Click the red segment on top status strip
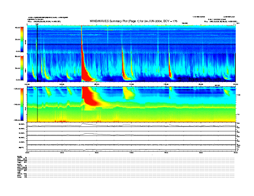 tap(231, 26)
